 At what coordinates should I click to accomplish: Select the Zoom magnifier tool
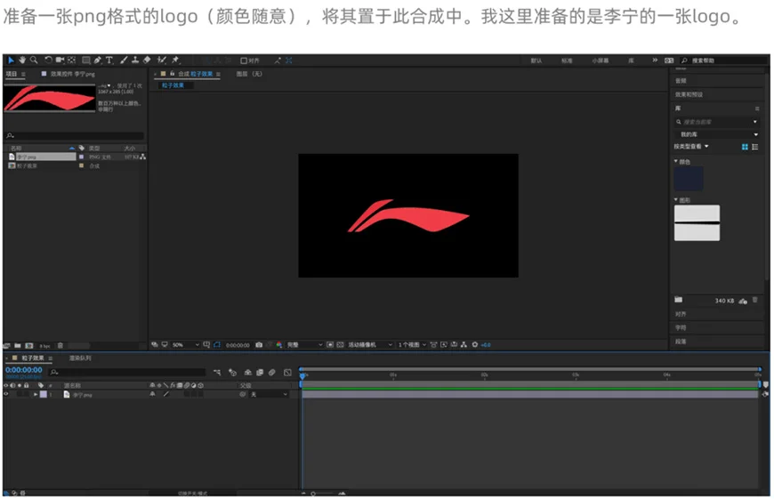tap(34, 60)
